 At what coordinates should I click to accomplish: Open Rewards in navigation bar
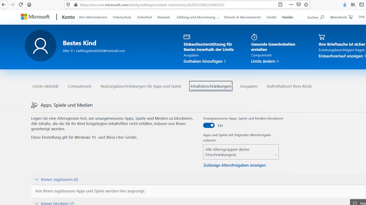coord(163,17)
